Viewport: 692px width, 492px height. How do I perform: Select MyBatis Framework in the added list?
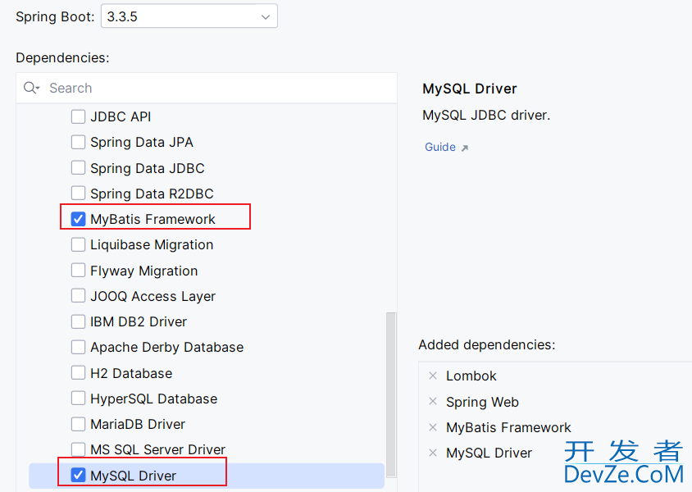pyautogui.click(x=508, y=427)
